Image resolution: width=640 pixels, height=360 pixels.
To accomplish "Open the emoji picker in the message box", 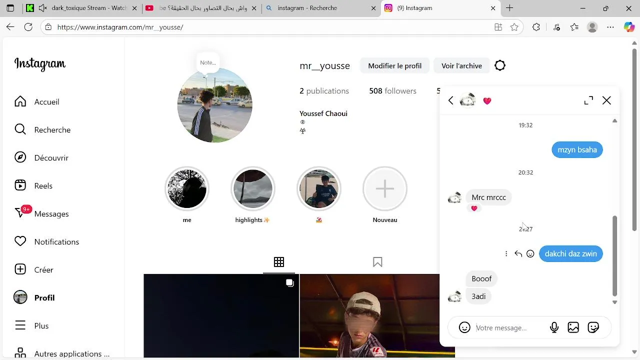I will point(464,327).
